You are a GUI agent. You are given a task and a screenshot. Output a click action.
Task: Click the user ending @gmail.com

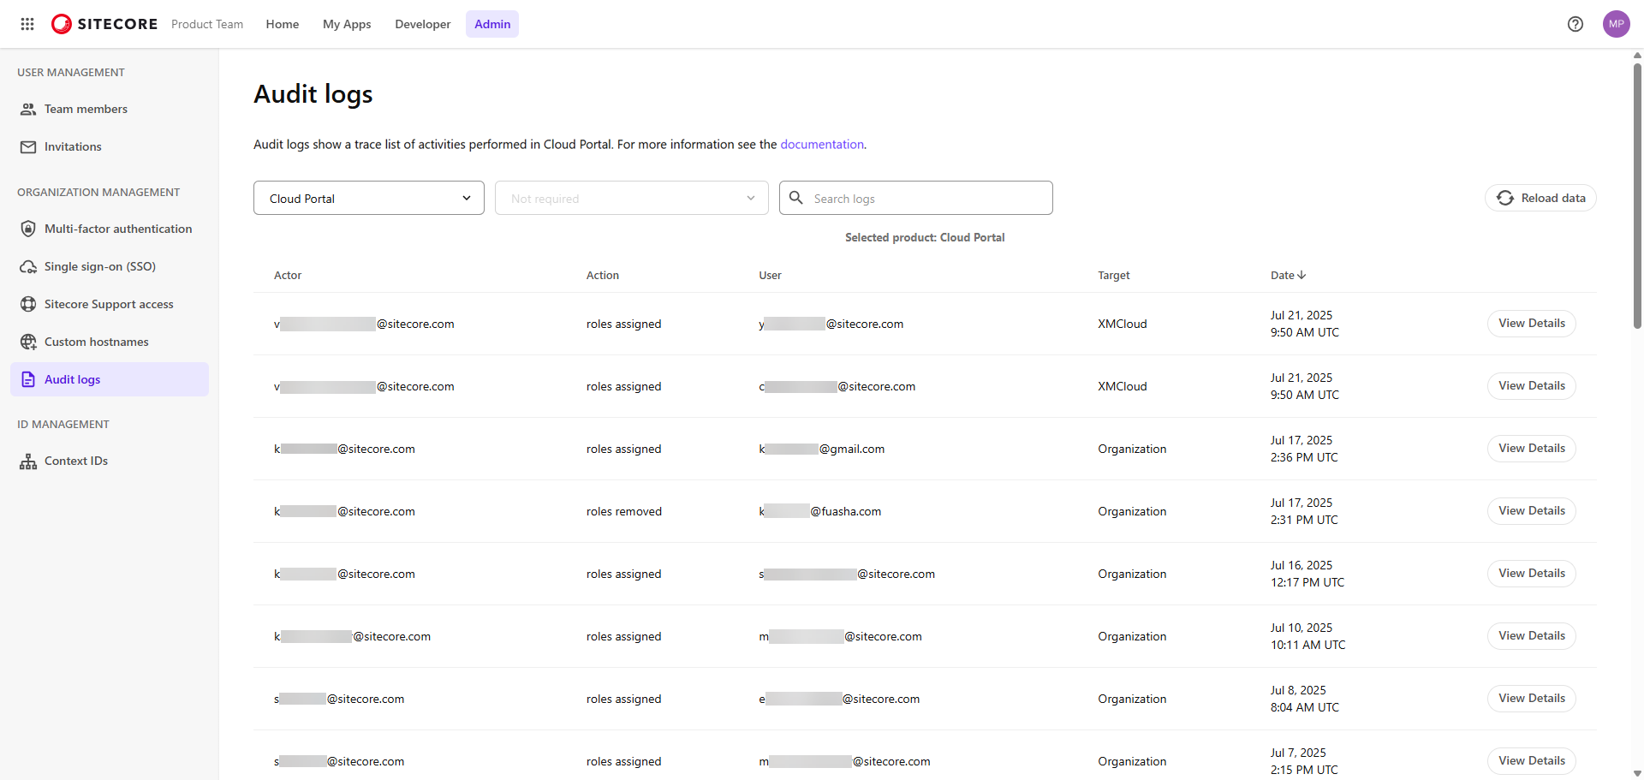pyautogui.click(x=822, y=449)
